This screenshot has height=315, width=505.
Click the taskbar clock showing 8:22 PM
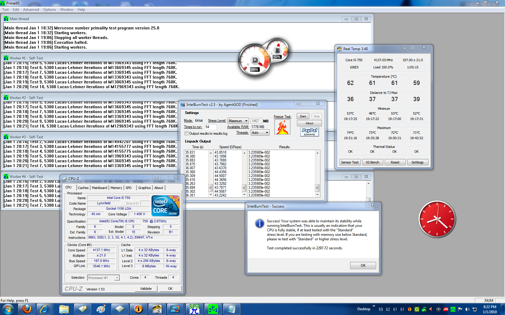(x=490, y=309)
